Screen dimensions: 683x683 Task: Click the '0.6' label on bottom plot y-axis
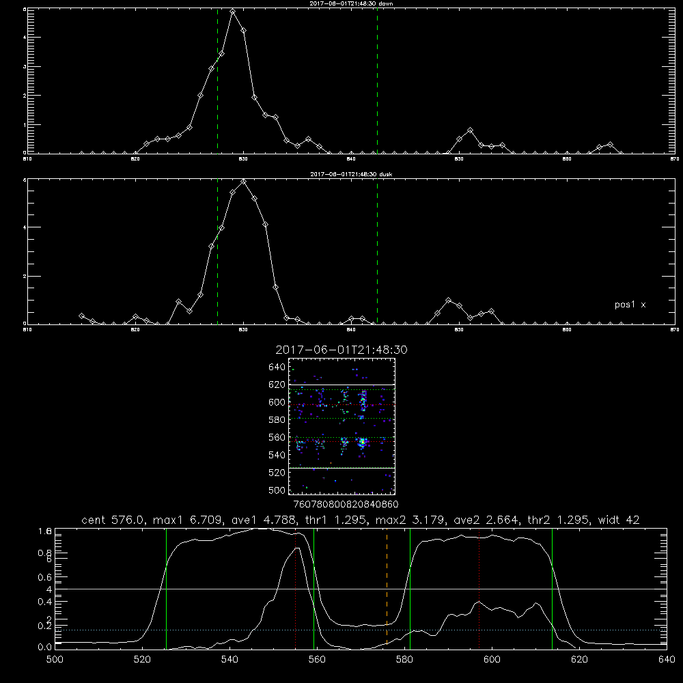coord(45,577)
